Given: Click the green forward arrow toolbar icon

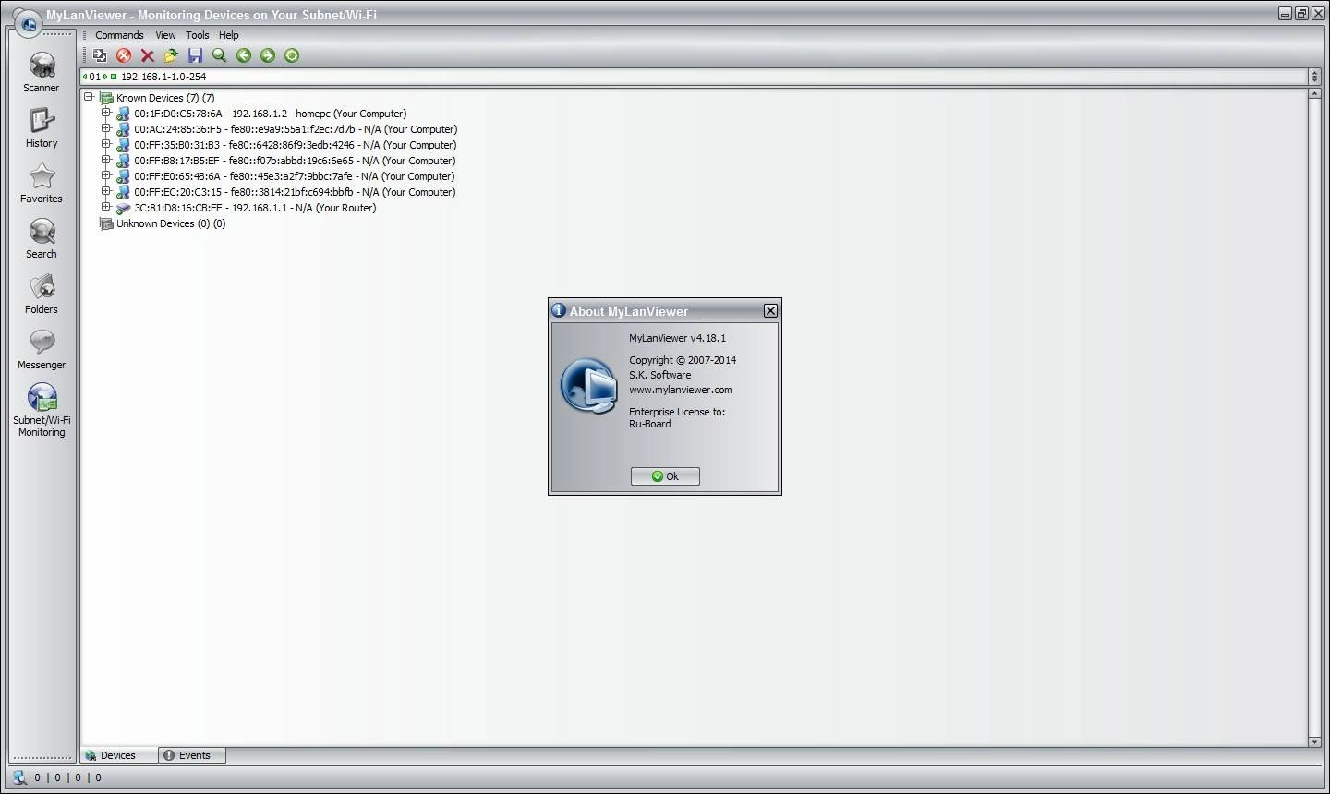Looking at the screenshot, I should (268, 55).
